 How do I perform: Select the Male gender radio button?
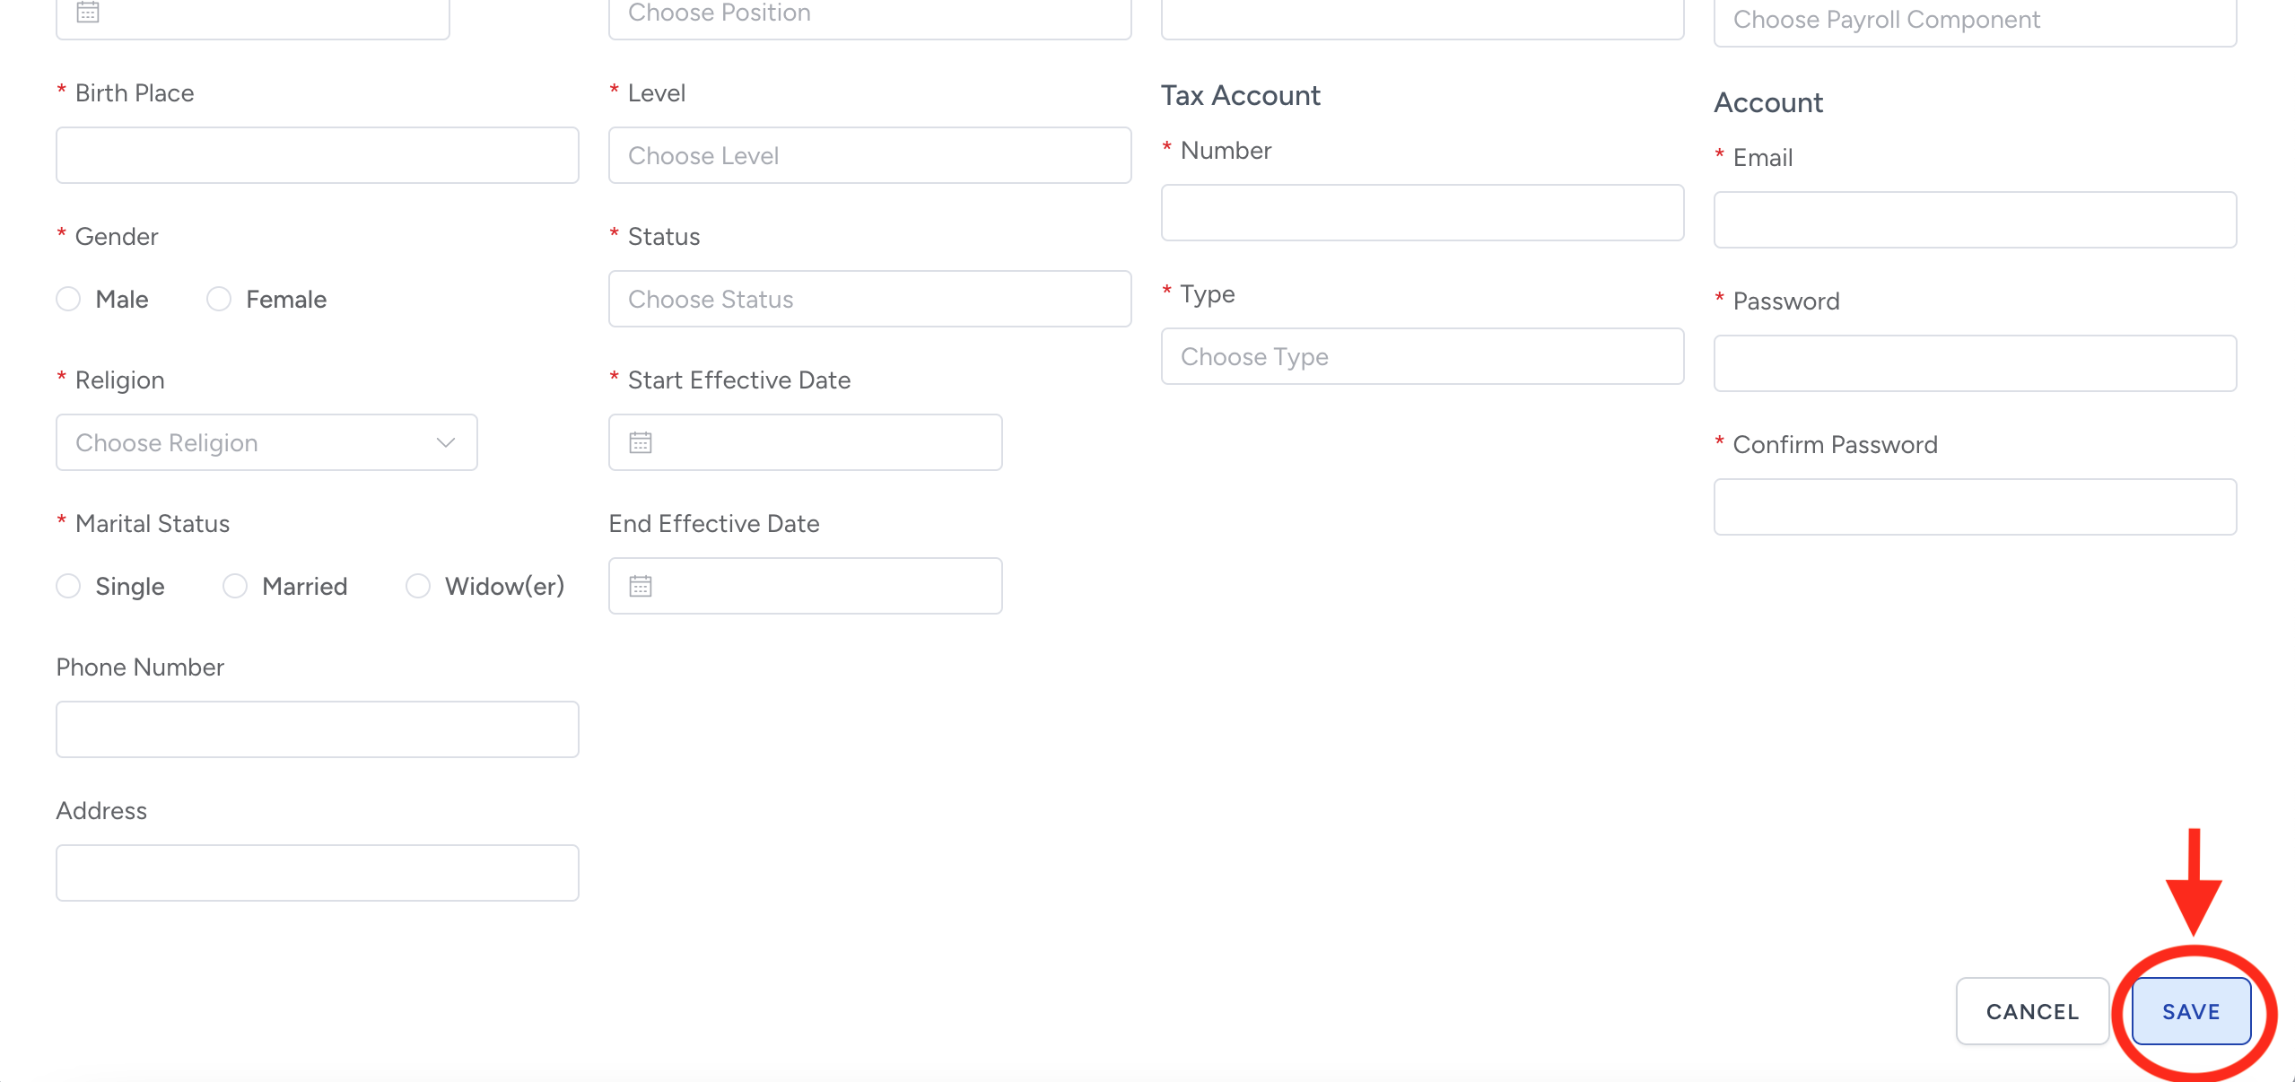69,299
